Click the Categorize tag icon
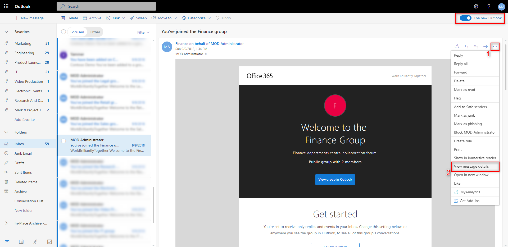The width and height of the screenshot is (508, 247). tap(184, 18)
